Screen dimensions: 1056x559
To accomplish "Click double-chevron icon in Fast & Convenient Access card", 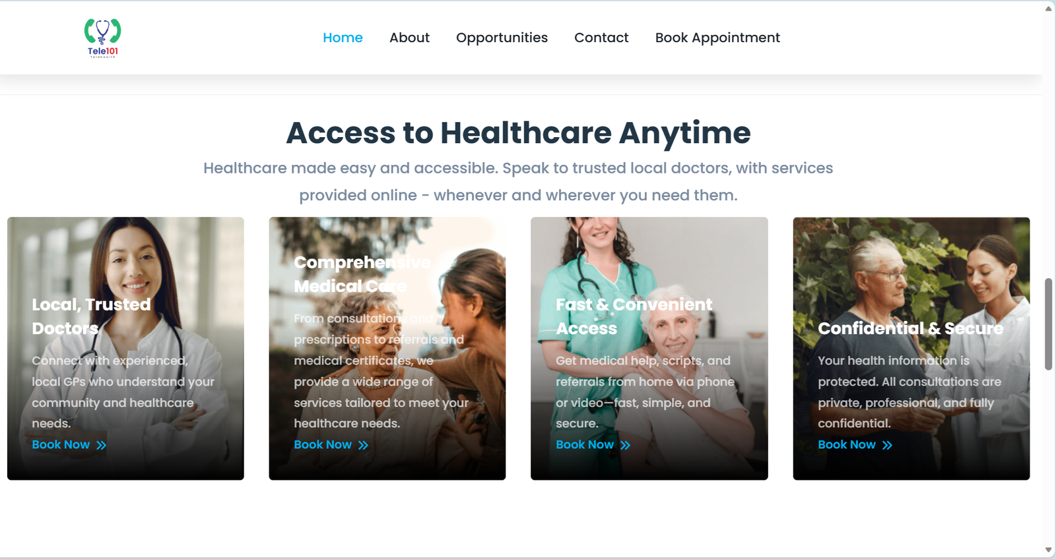I will (x=625, y=446).
